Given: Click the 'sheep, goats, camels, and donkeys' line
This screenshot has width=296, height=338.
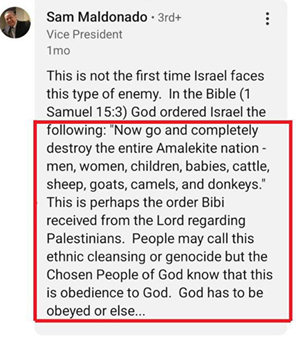Looking at the screenshot, I should point(156,185).
